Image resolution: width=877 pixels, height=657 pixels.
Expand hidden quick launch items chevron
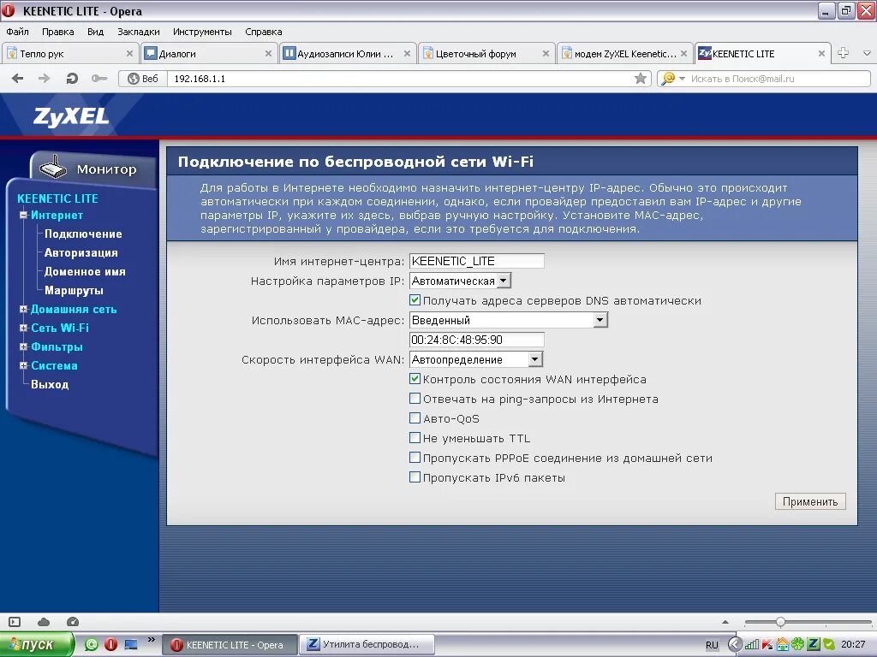coord(152,640)
